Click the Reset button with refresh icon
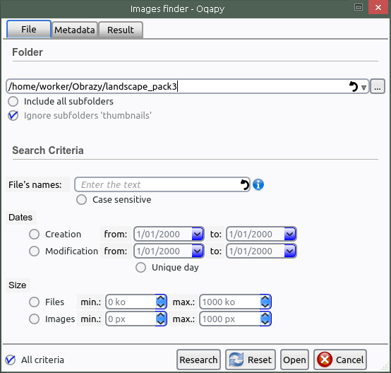 [x=251, y=360]
